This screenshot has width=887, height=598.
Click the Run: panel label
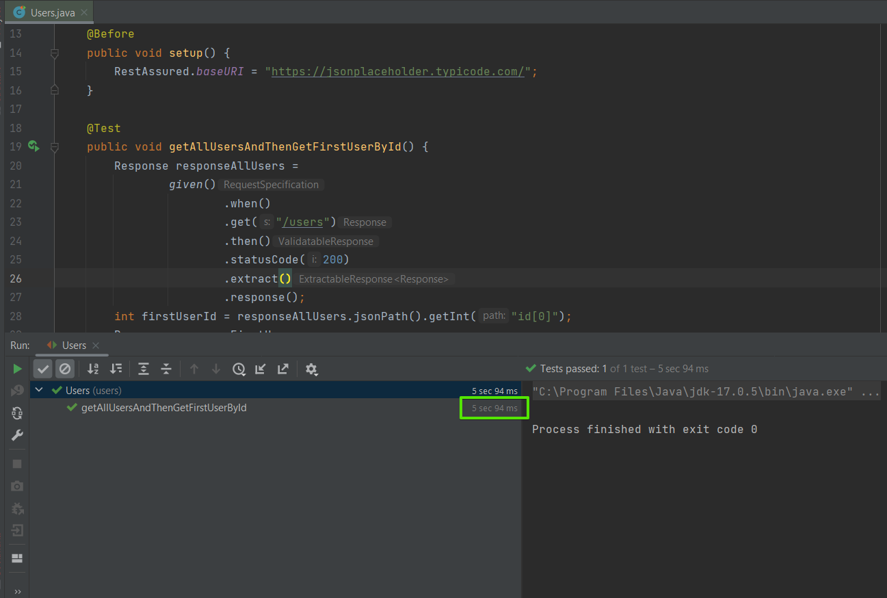(20, 346)
